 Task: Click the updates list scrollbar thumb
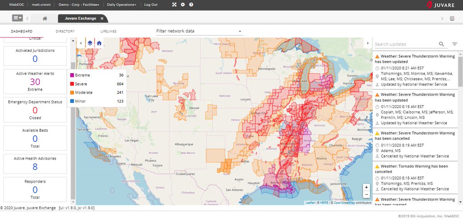(460, 72)
